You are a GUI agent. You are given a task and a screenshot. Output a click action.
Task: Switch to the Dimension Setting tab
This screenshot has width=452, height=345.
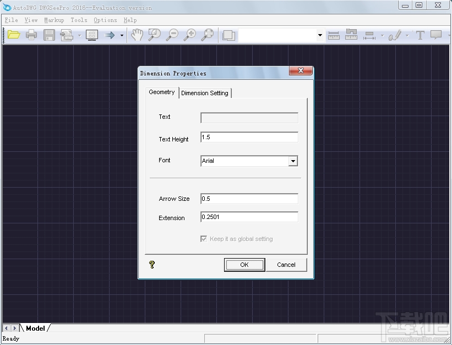[205, 93]
